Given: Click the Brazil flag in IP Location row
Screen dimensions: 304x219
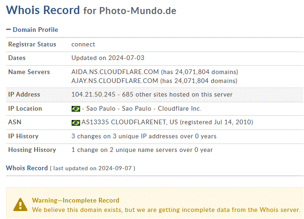Looking at the screenshot, I should tap(75, 109).
